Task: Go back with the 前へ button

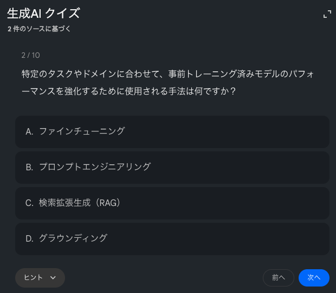Action: click(x=279, y=277)
